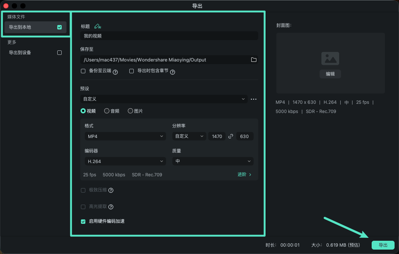The image size is (399, 254).
Task: Click the AI title generator pen icon
Action: coord(98,27)
